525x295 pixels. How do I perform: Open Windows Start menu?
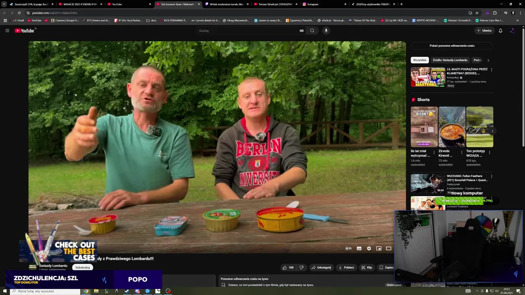tap(5, 291)
